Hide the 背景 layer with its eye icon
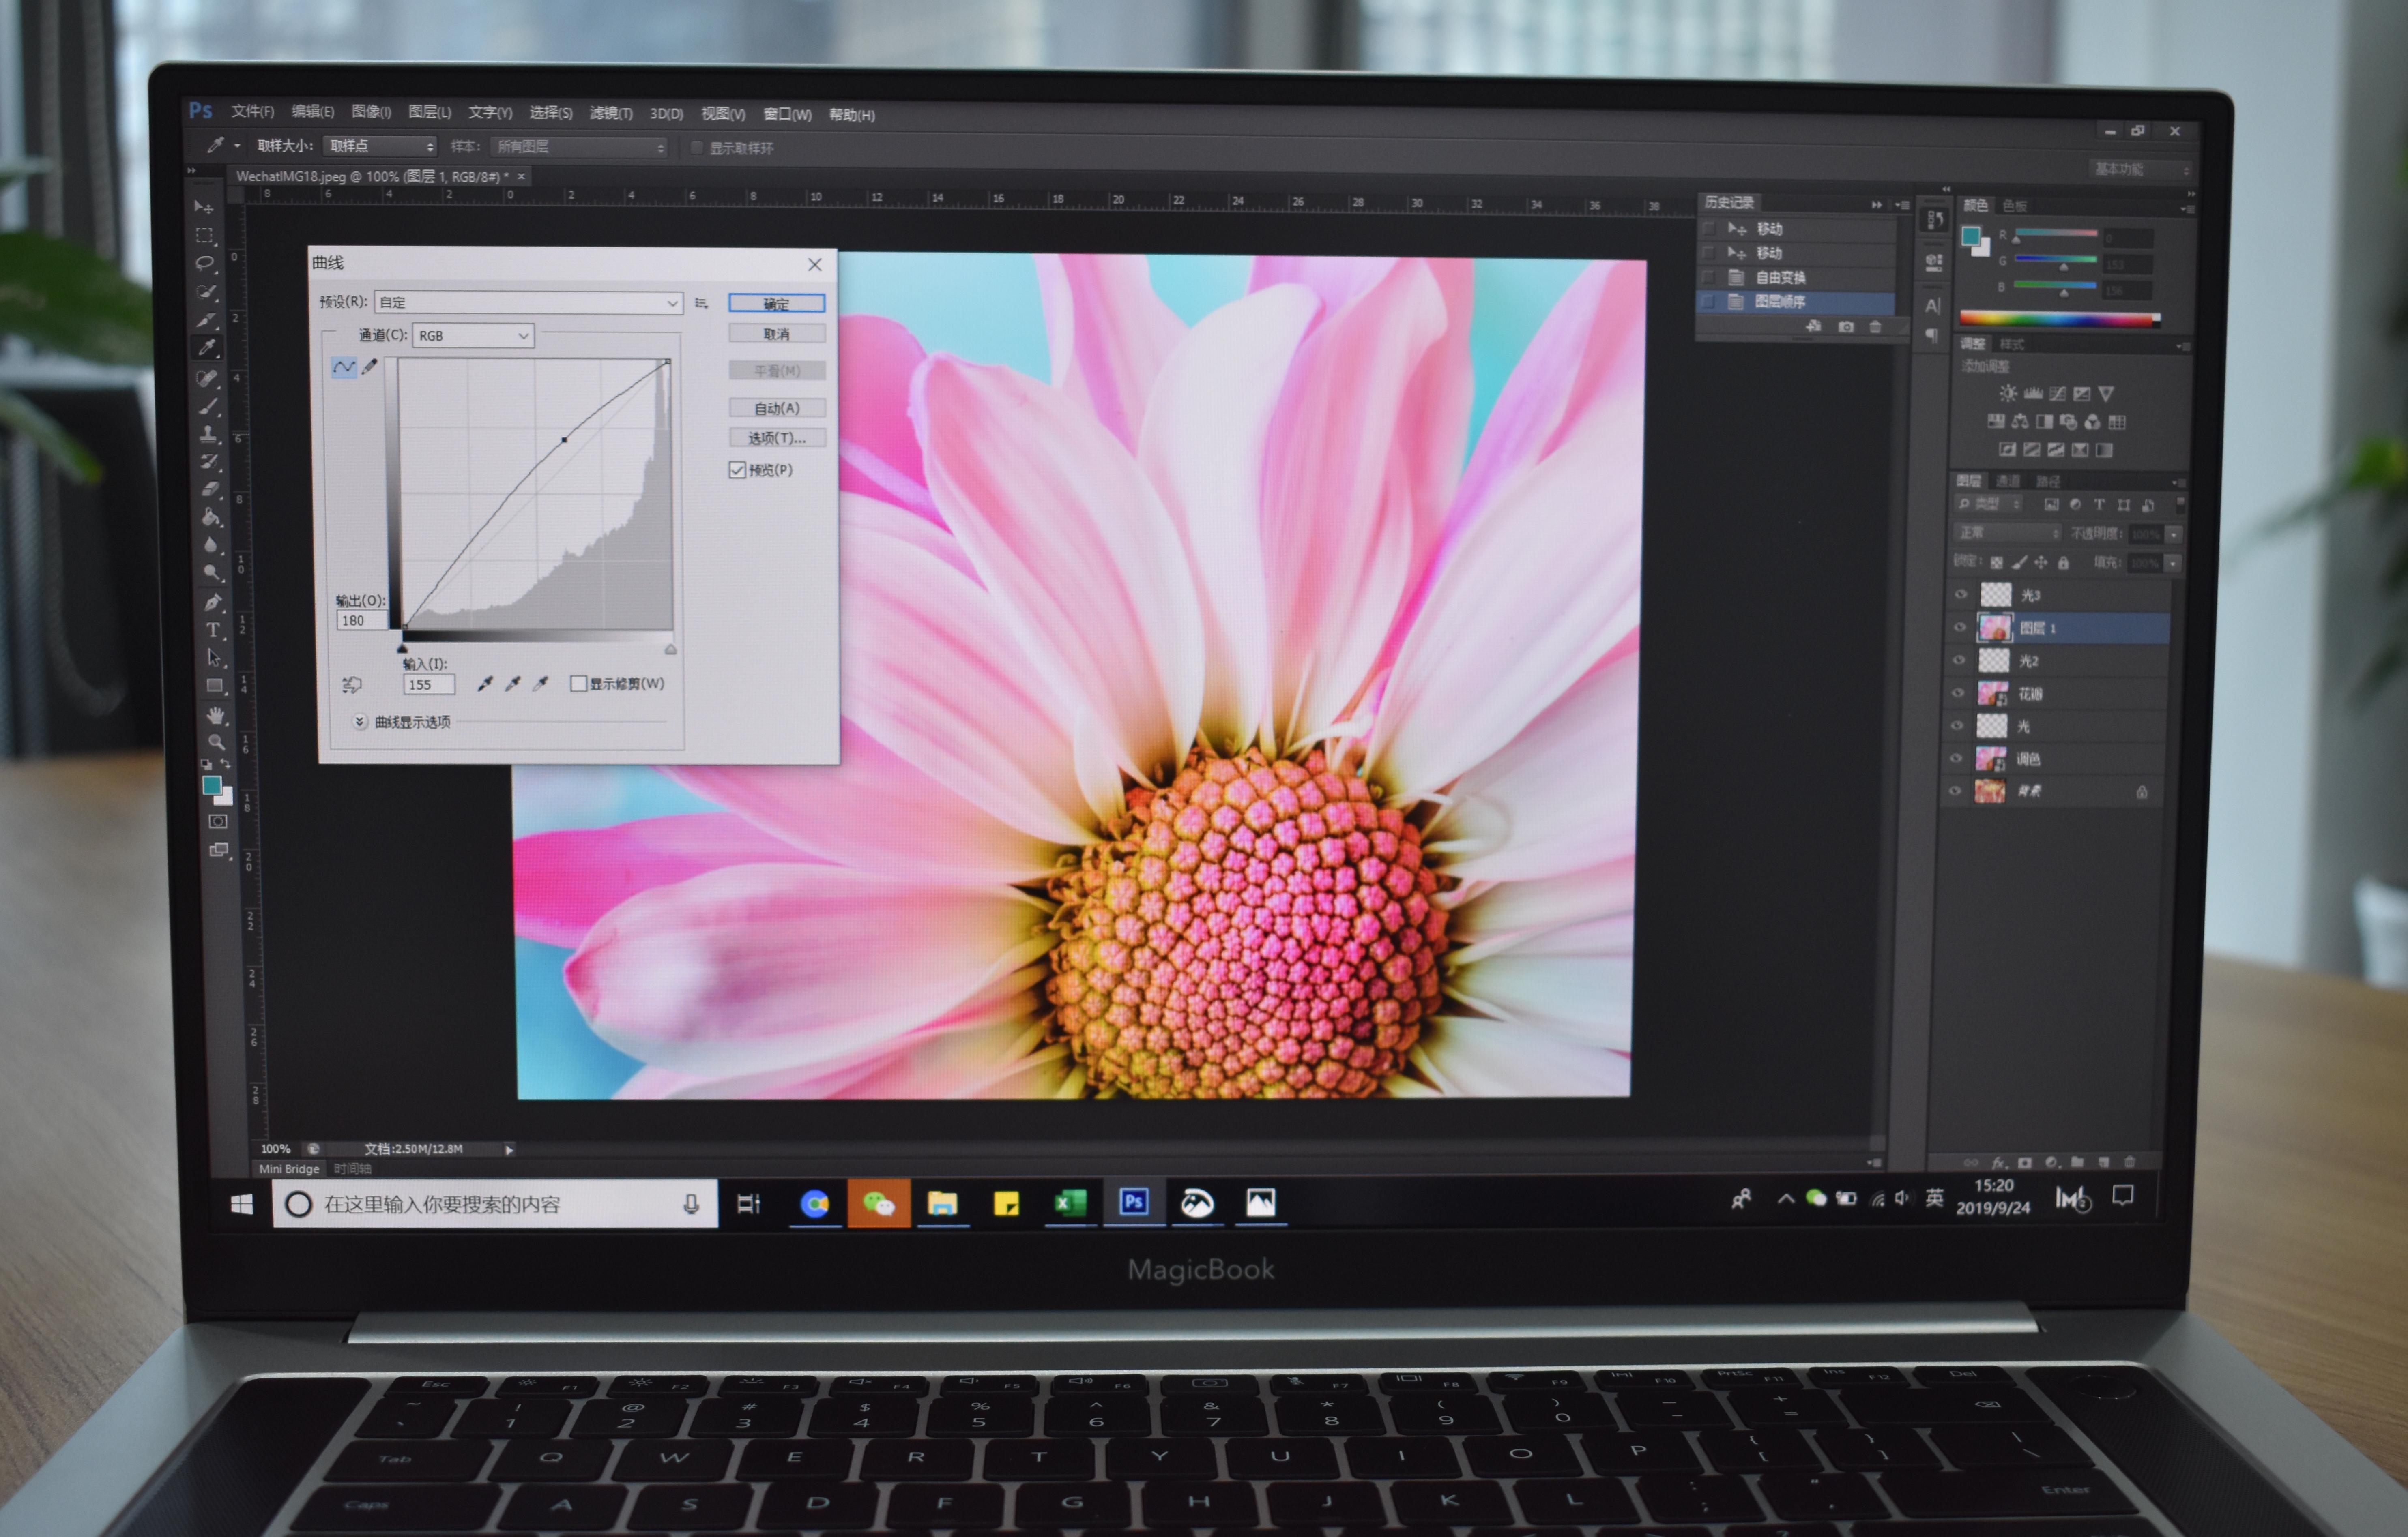 click(1955, 791)
